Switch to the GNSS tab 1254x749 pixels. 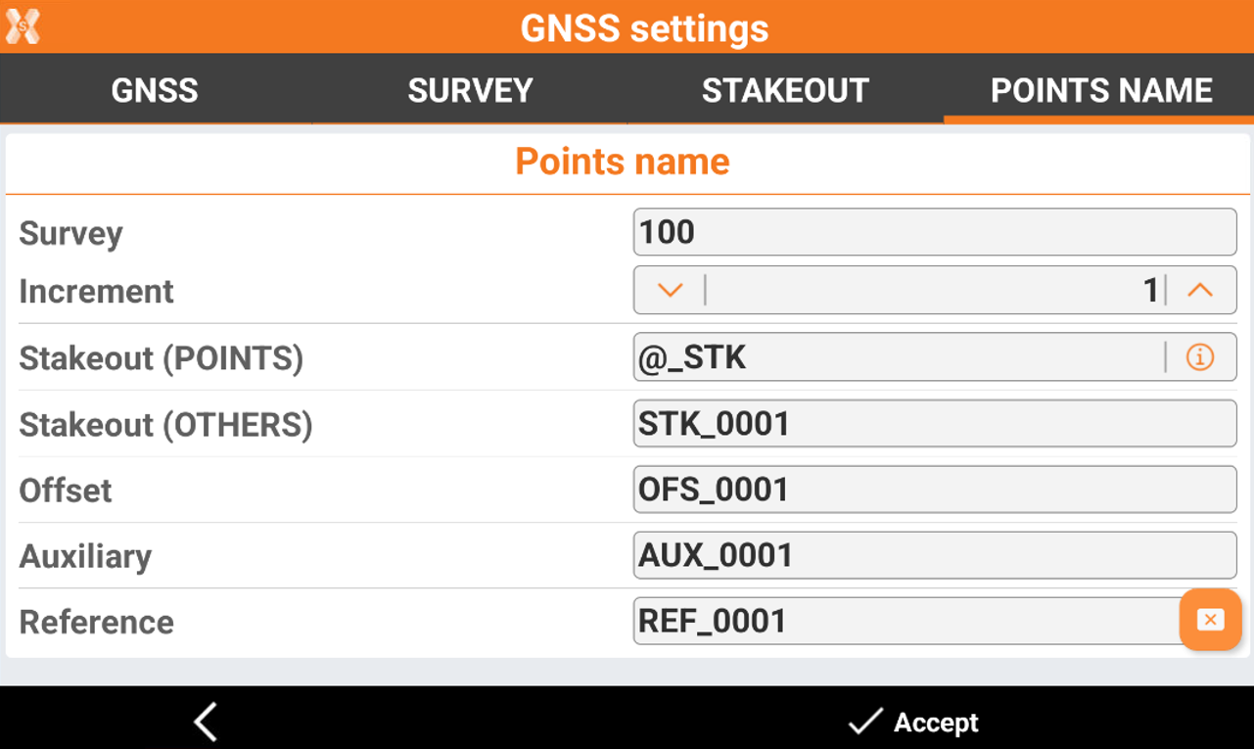click(155, 90)
